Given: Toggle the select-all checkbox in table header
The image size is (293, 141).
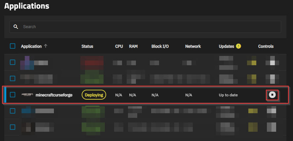Looking at the screenshot, I should tap(13, 46).
